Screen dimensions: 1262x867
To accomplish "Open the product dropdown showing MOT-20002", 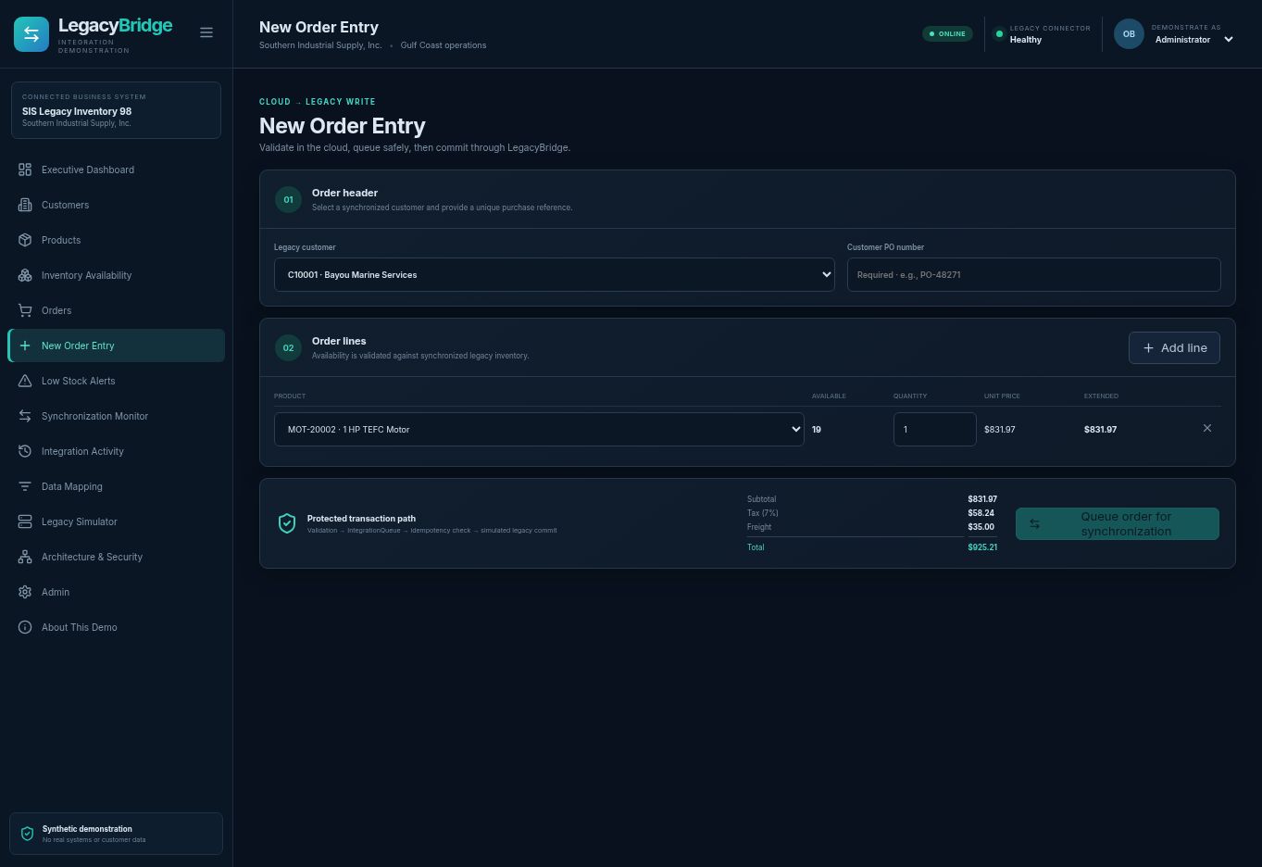I will [x=539, y=429].
